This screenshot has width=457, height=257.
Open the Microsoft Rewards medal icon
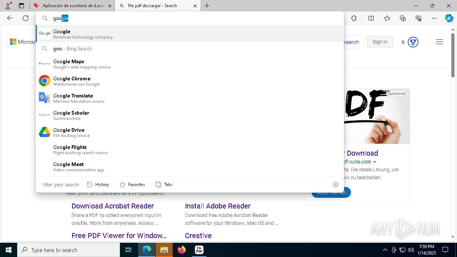coord(413,42)
